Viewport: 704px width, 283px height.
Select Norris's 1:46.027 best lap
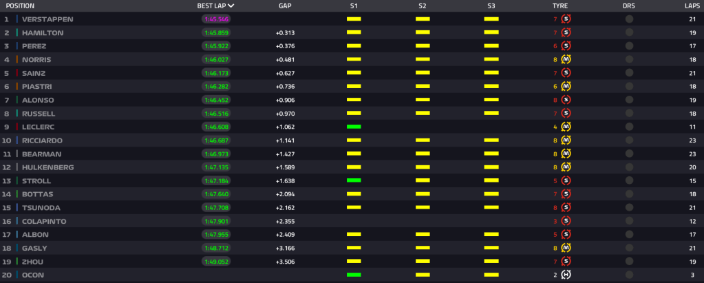[216, 60]
